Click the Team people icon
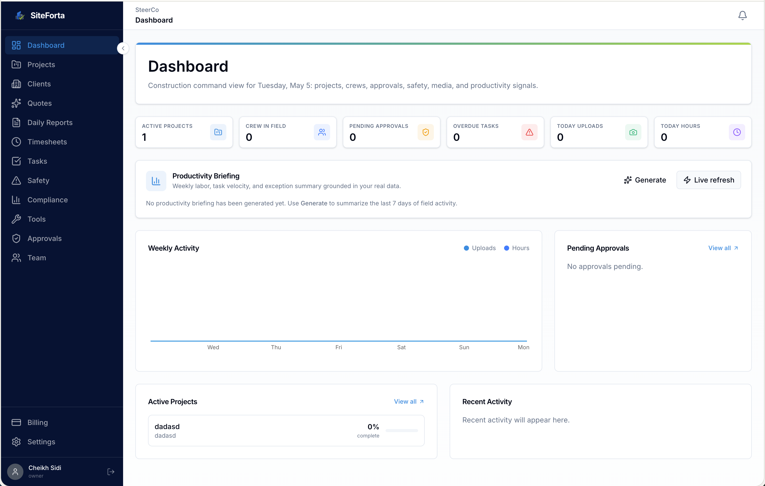Image resolution: width=765 pixels, height=486 pixels. pyautogui.click(x=16, y=258)
